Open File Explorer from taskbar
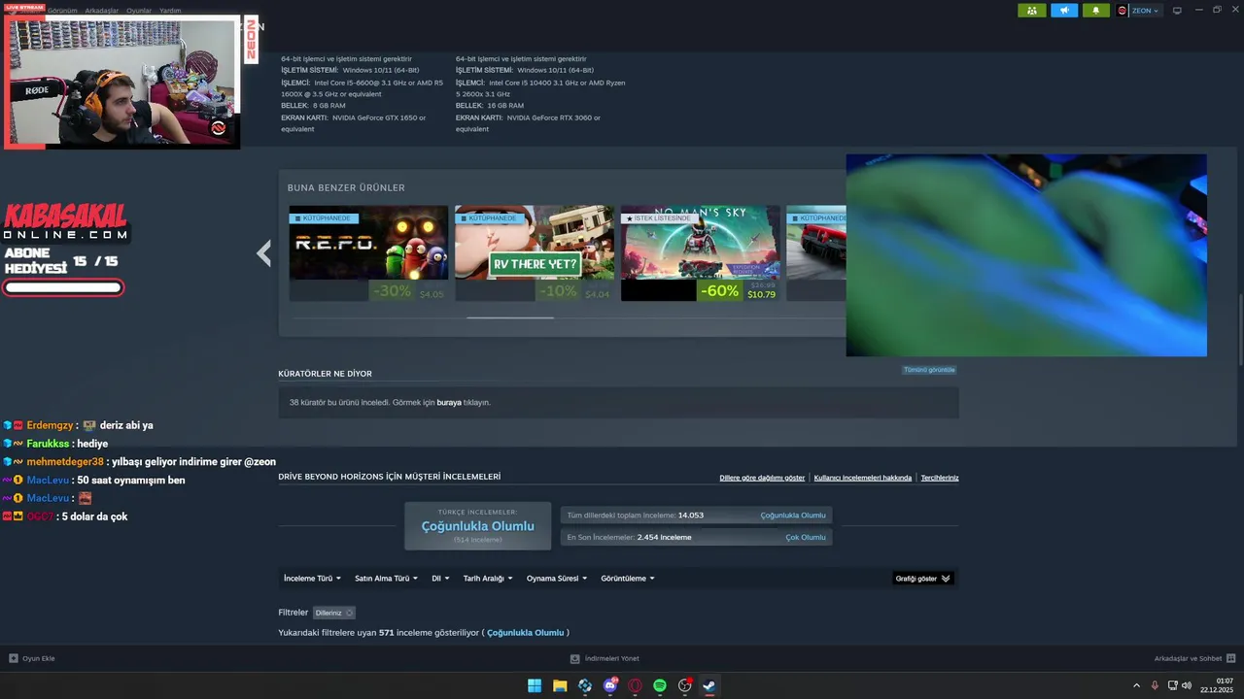 tap(560, 685)
